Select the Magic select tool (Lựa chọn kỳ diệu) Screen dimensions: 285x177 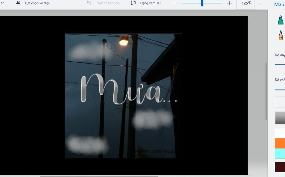coord(33,3)
